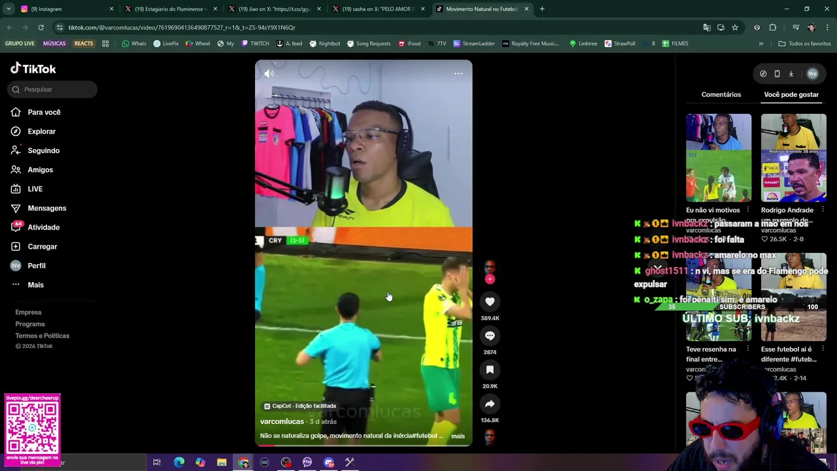Open the StreamLadder bookmark
Image resolution: width=837 pixels, height=471 pixels.
474,44
